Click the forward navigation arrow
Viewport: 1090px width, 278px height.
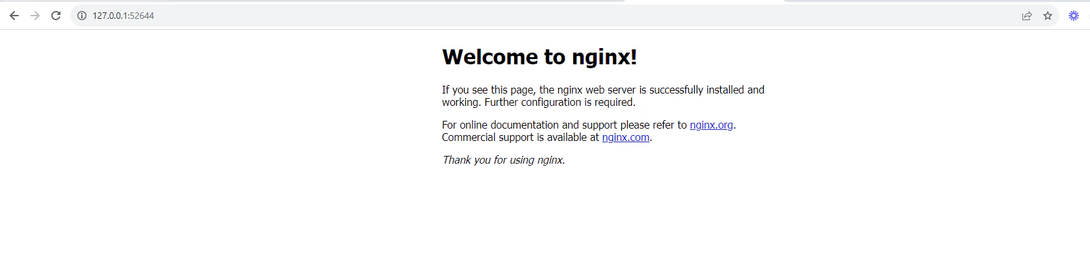[x=35, y=16]
